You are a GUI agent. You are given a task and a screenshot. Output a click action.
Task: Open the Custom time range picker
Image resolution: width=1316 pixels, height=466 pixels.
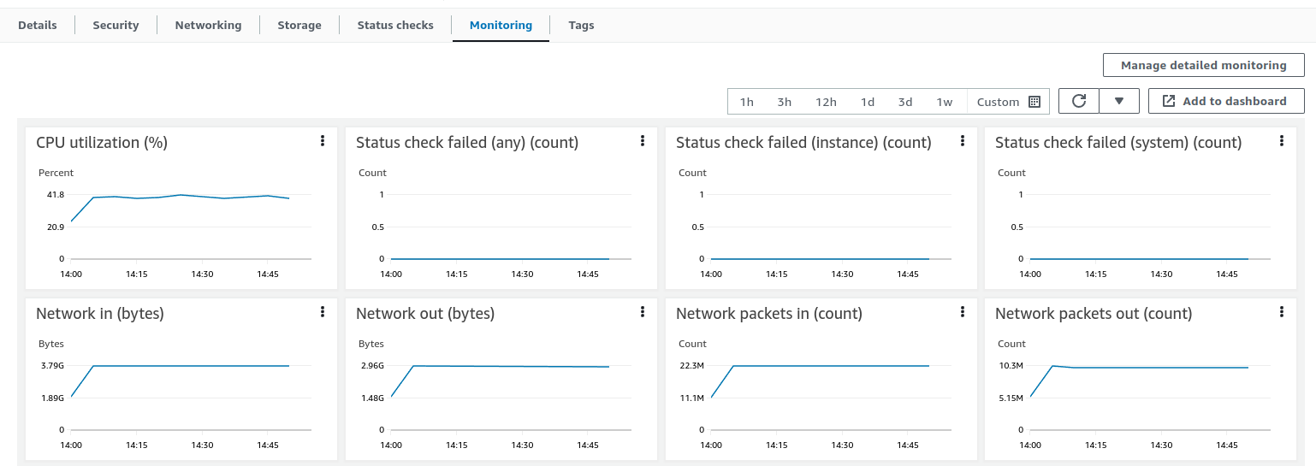1008,102
